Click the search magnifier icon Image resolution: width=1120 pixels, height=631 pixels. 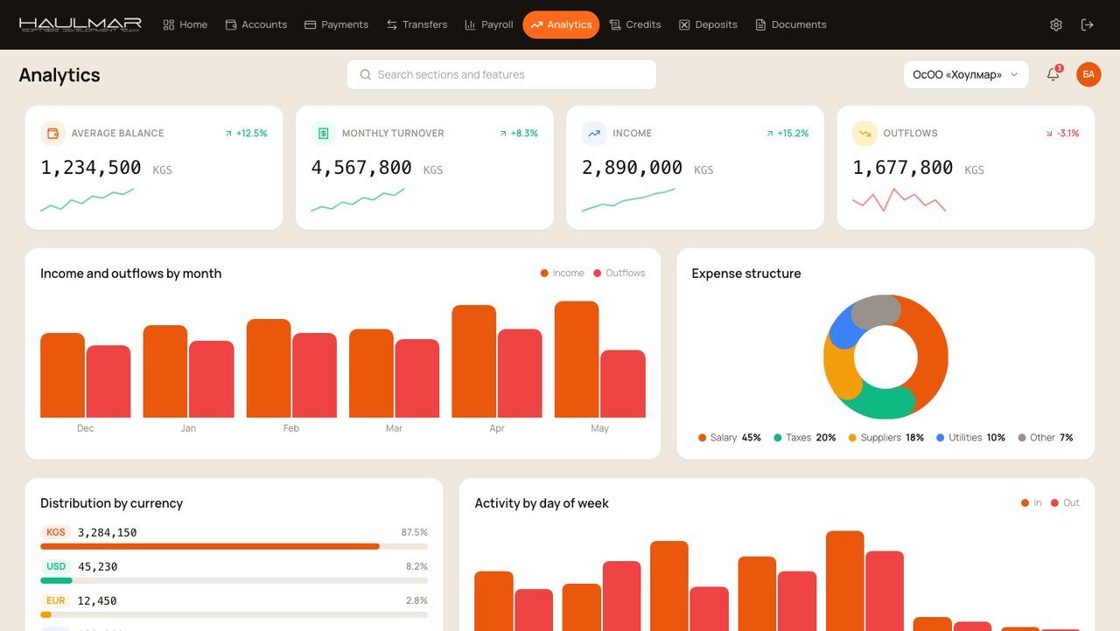(366, 75)
